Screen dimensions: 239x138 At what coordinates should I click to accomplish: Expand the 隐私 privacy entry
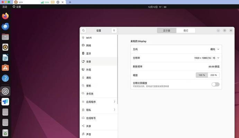click(x=99, y=110)
